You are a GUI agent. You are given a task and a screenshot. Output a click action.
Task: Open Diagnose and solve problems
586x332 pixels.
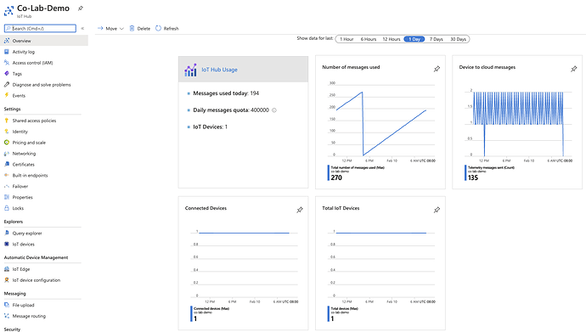click(42, 85)
